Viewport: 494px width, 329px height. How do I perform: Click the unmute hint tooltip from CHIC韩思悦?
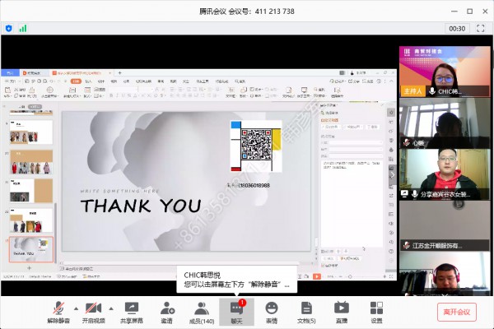(x=237, y=280)
